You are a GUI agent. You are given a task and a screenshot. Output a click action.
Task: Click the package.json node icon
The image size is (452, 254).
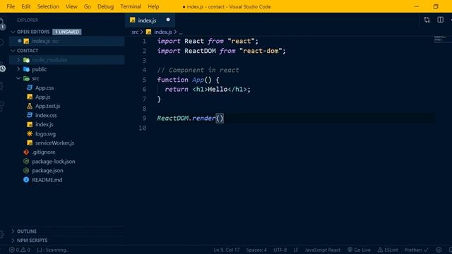pos(26,171)
